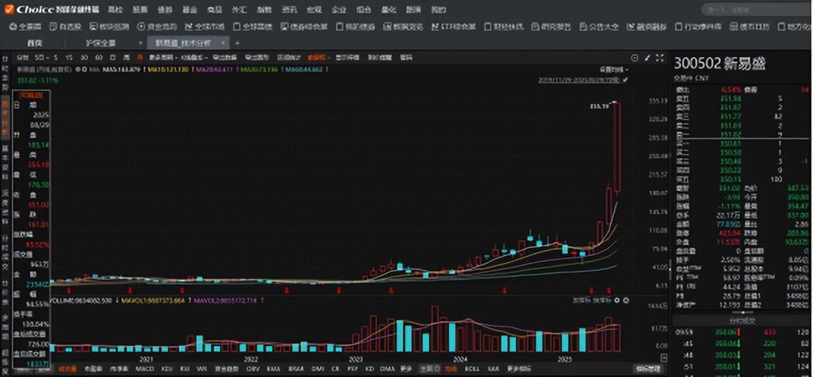Open the 我的 menu
813x377 pixels.
(x=438, y=10)
